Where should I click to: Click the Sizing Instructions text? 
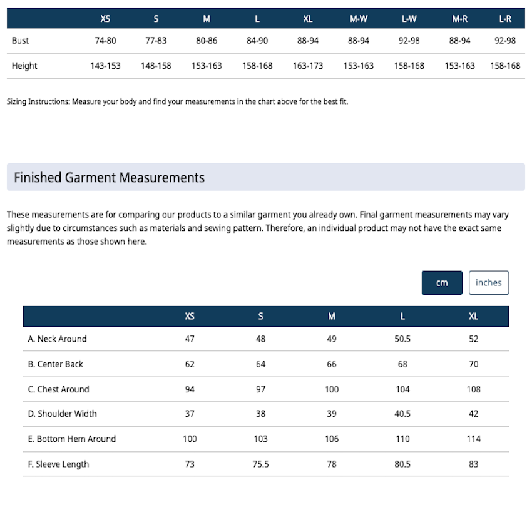(x=178, y=101)
